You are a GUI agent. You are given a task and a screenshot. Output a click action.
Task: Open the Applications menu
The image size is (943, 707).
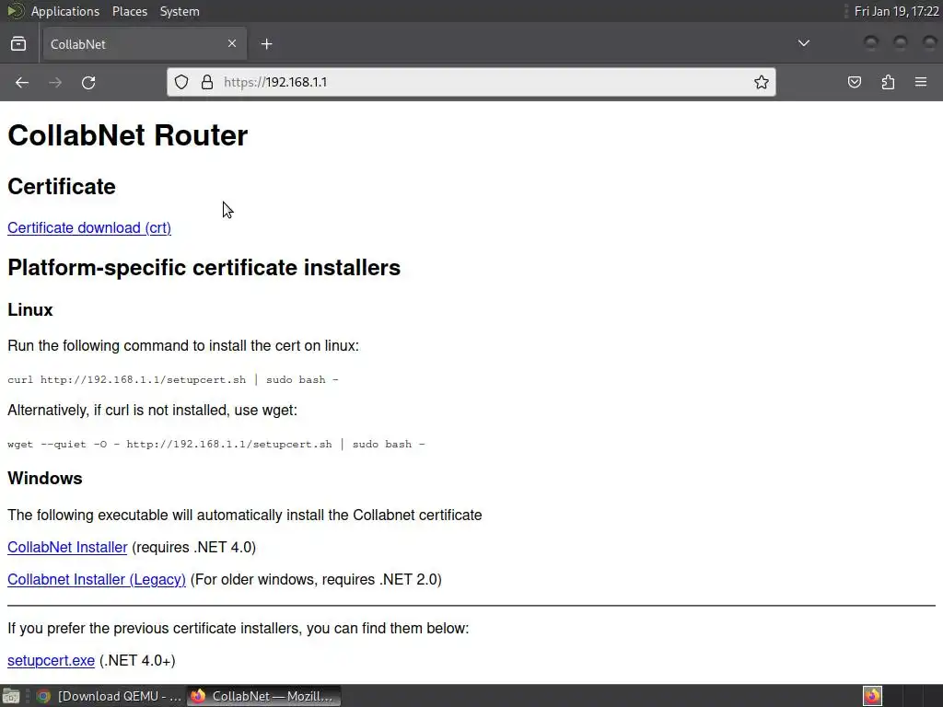click(x=65, y=11)
